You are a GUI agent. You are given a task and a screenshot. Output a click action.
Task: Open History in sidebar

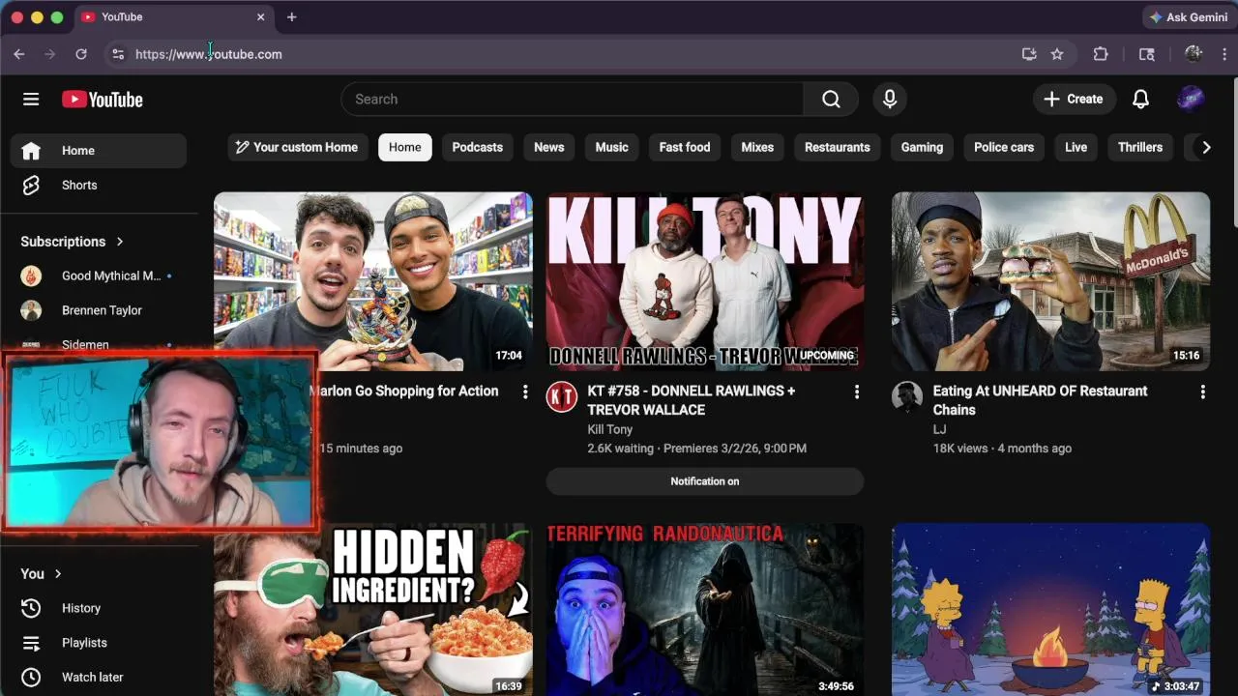tap(99, 608)
